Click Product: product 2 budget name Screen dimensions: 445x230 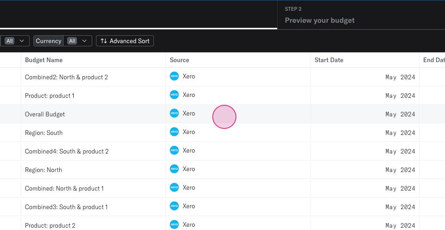point(50,225)
